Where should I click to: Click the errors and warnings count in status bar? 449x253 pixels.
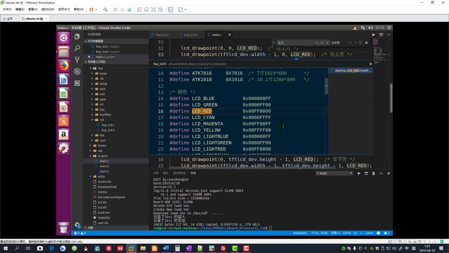click(80, 233)
